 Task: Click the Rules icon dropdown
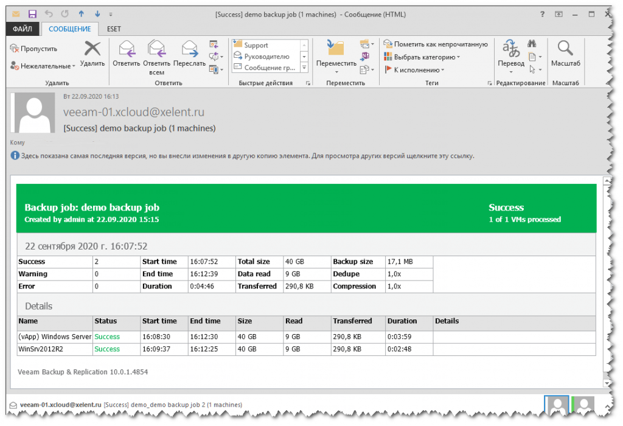(x=367, y=44)
